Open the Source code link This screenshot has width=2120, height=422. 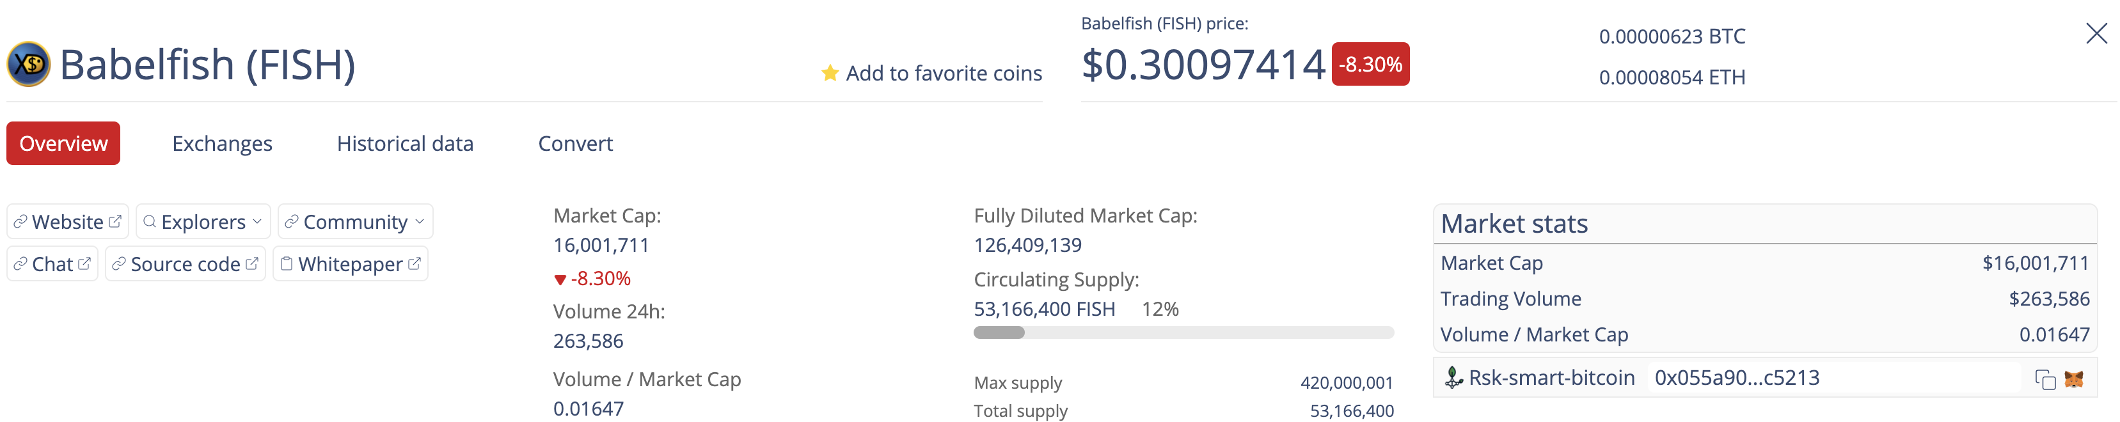[185, 263]
